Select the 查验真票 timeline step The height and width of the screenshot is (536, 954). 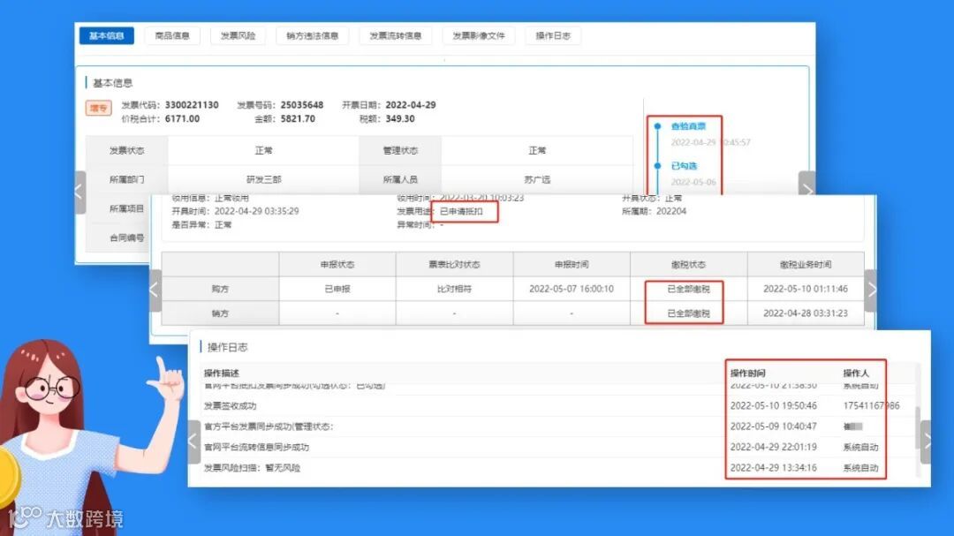[688, 126]
